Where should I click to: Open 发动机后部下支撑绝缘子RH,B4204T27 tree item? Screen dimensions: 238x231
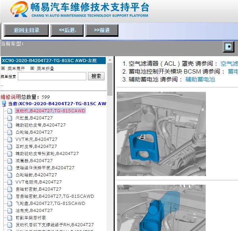[x=55, y=225]
